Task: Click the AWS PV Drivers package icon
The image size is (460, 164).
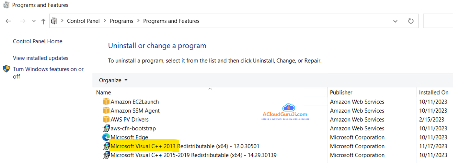Action: (106, 119)
